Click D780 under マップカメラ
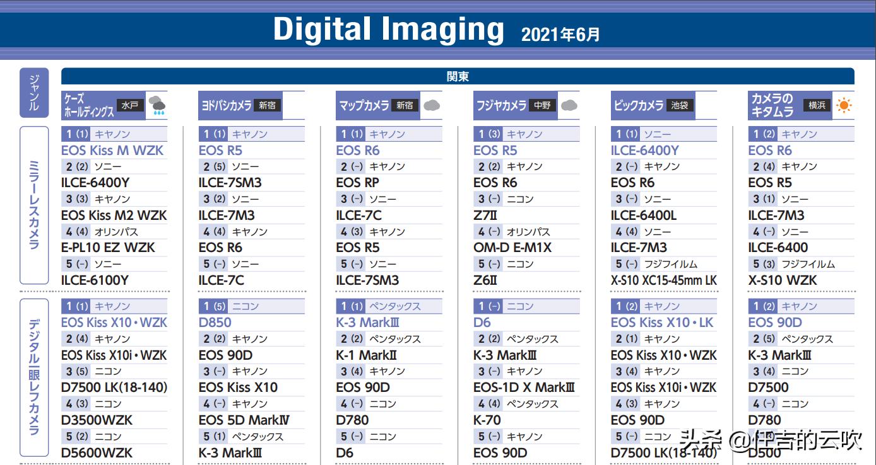This screenshot has height=465, width=876. pos(353,420)
